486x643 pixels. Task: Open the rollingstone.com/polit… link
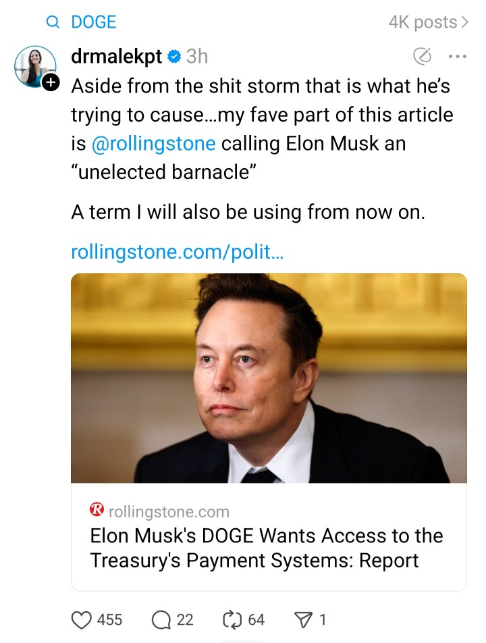pyautogui.click(x=177, y=252)
